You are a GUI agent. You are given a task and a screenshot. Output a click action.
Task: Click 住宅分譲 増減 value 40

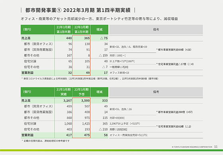coord(106,61)
